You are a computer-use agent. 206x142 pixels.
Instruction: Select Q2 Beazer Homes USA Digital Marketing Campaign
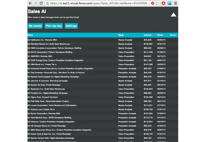pyautogui.click(x=103, y=138)
